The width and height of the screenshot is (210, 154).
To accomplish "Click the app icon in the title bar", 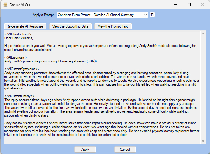I will click(x=5, y=5).
